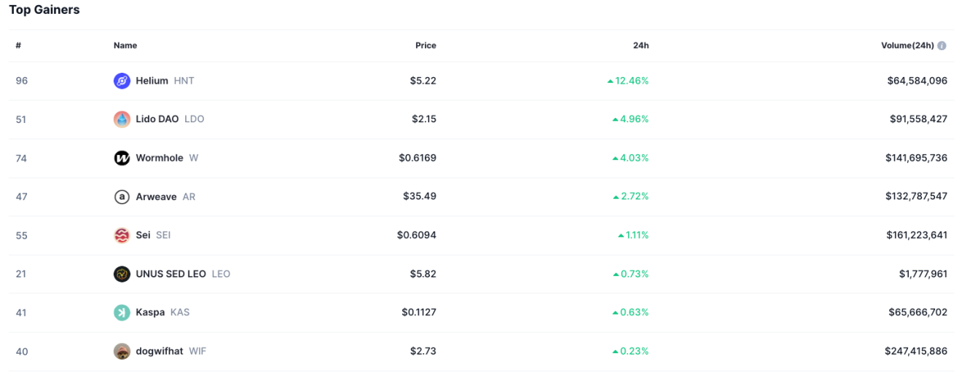This screenshot has height=372, width=962.
Task: Sort by Volume(24h) column header
Action: point(907,46)
